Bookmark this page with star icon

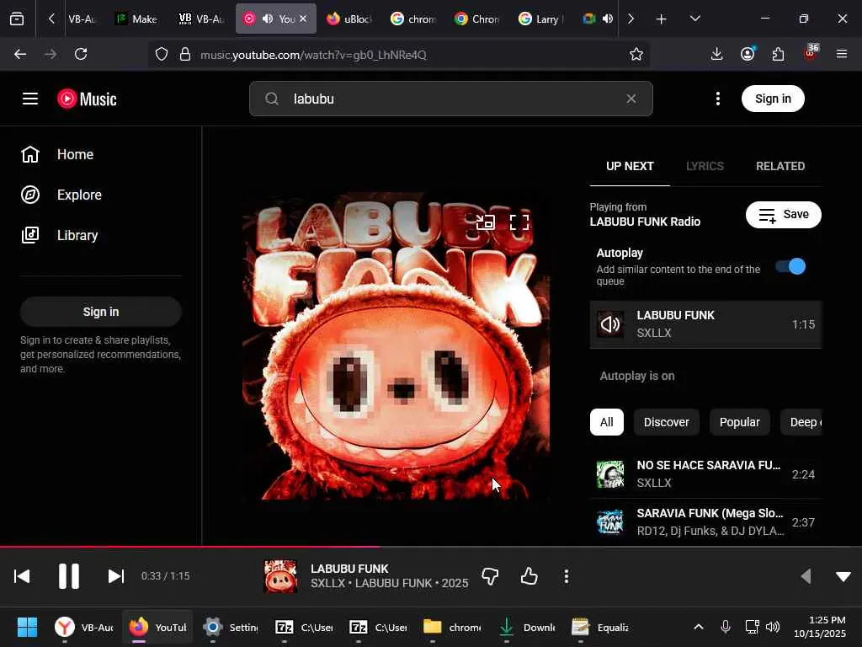click(636, 55)
